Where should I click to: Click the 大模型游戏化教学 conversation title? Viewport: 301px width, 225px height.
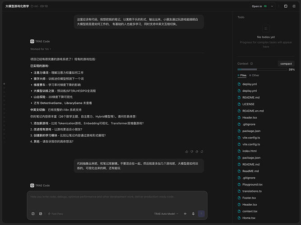pos(17,6)
